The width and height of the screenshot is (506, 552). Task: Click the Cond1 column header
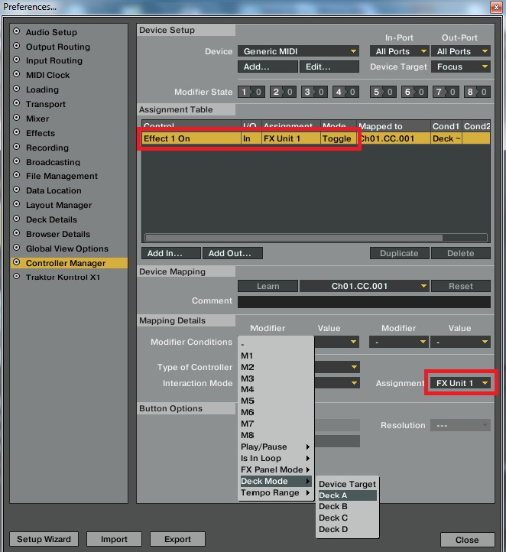(446, 126)
